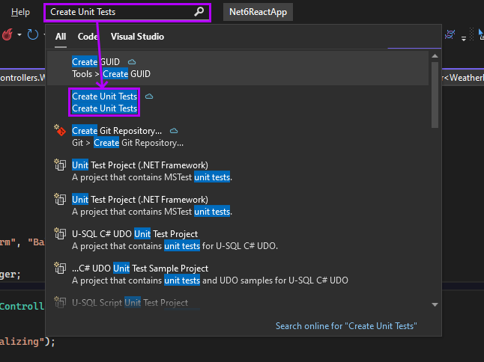Click the magnifier search icon
Viewport: 484px width, 362px height.
199,12
